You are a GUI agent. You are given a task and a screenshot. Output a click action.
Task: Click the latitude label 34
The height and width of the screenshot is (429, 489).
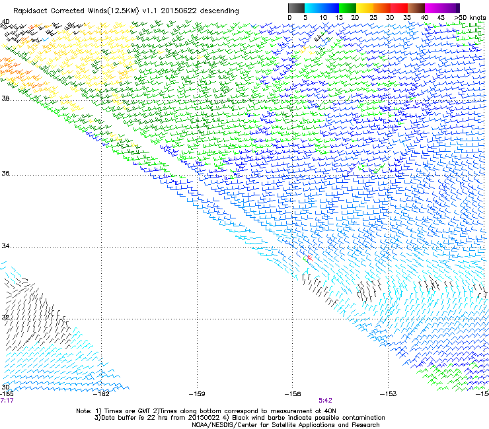5,246
